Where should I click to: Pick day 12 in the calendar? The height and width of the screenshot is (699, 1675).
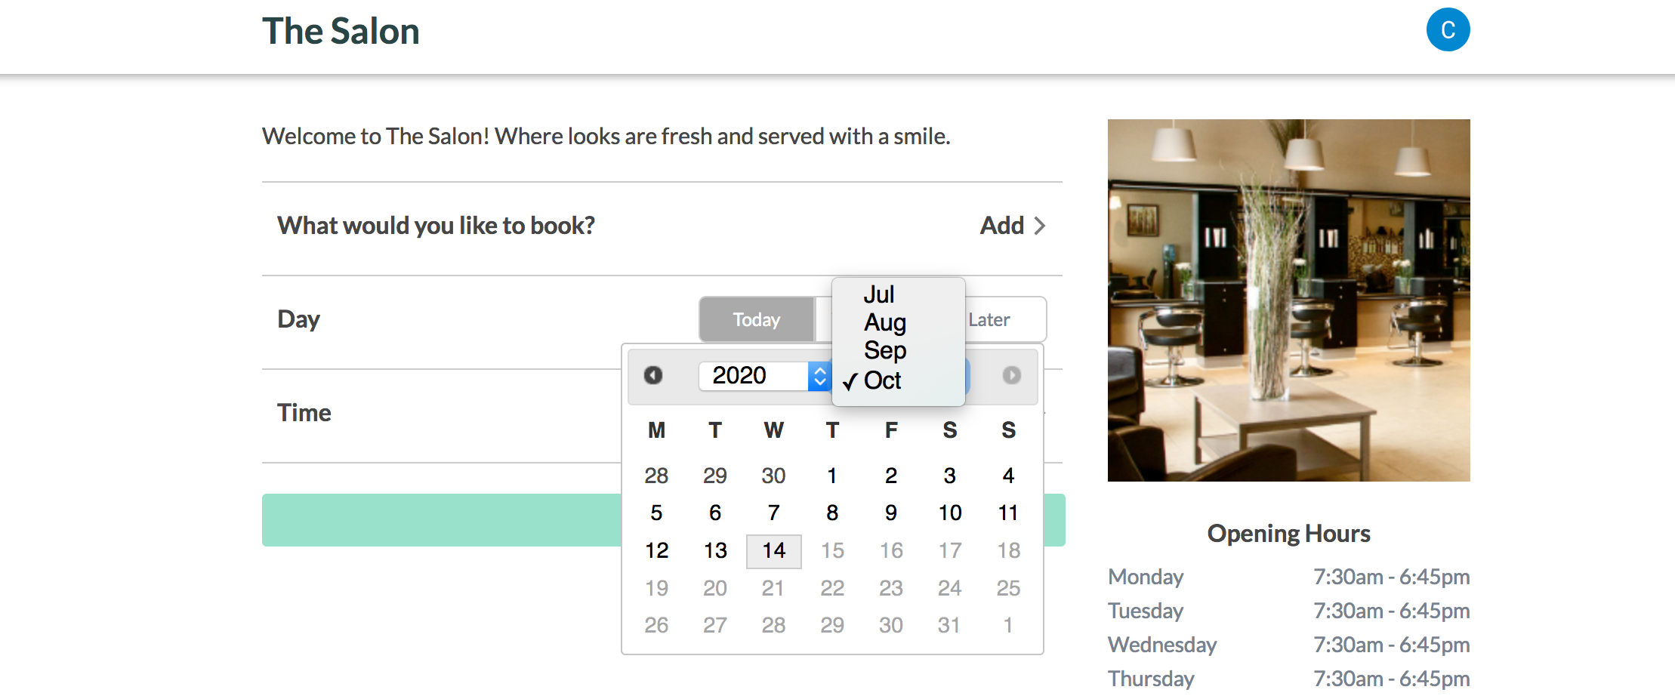click(656, 551)
